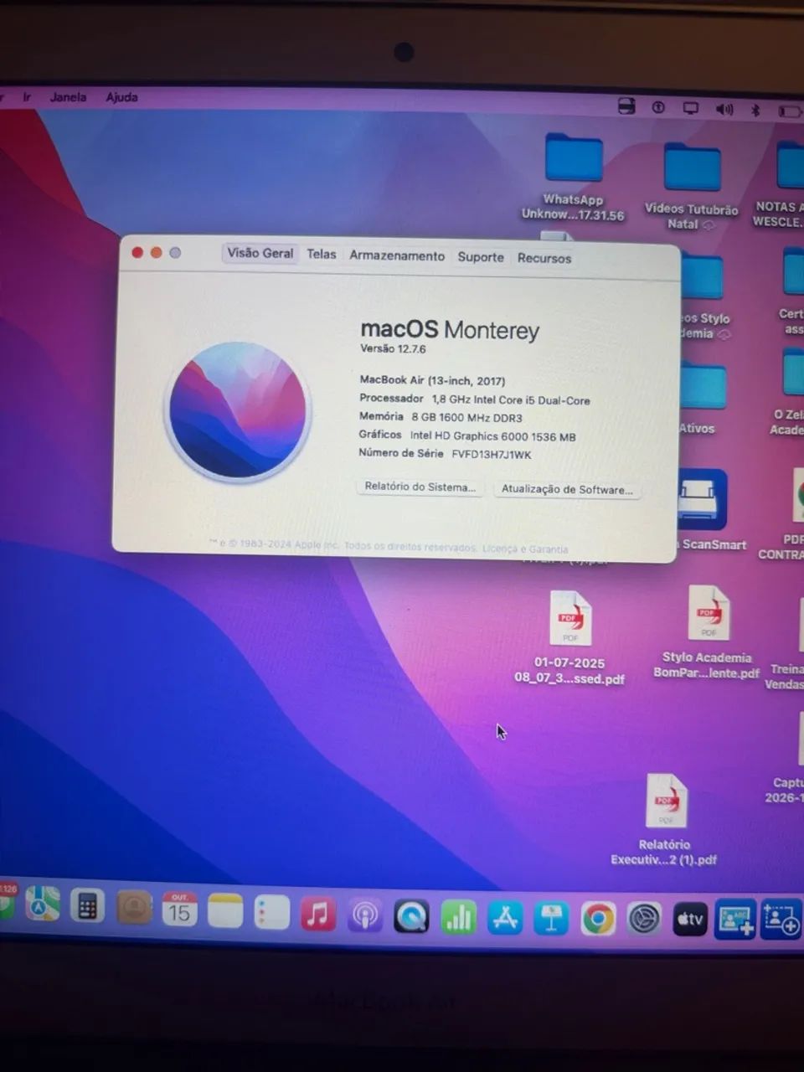Open the App Store in Dock
The width and height of the screenshot is (804, 1072).
(x=505, y=918)
